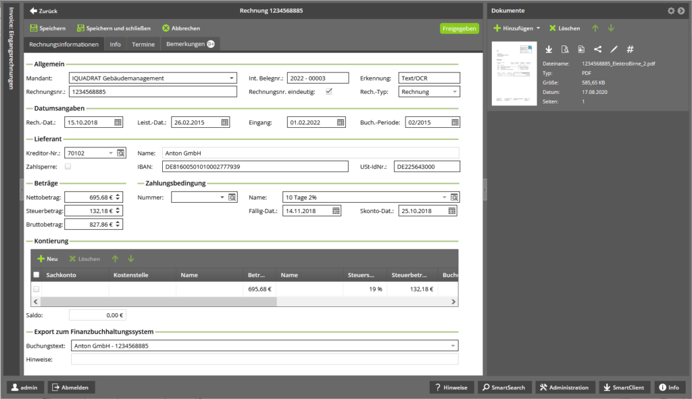Move Kontierung row up arrow
The height and width of the screenshot is (399, 692).
(x=115, y=259)
